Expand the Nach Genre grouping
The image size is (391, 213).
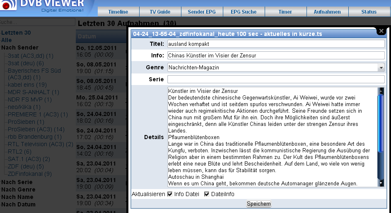pyautogui.click(x=18, y=189)
